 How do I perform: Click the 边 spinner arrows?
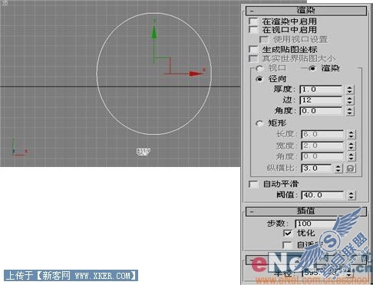point(349,100)
